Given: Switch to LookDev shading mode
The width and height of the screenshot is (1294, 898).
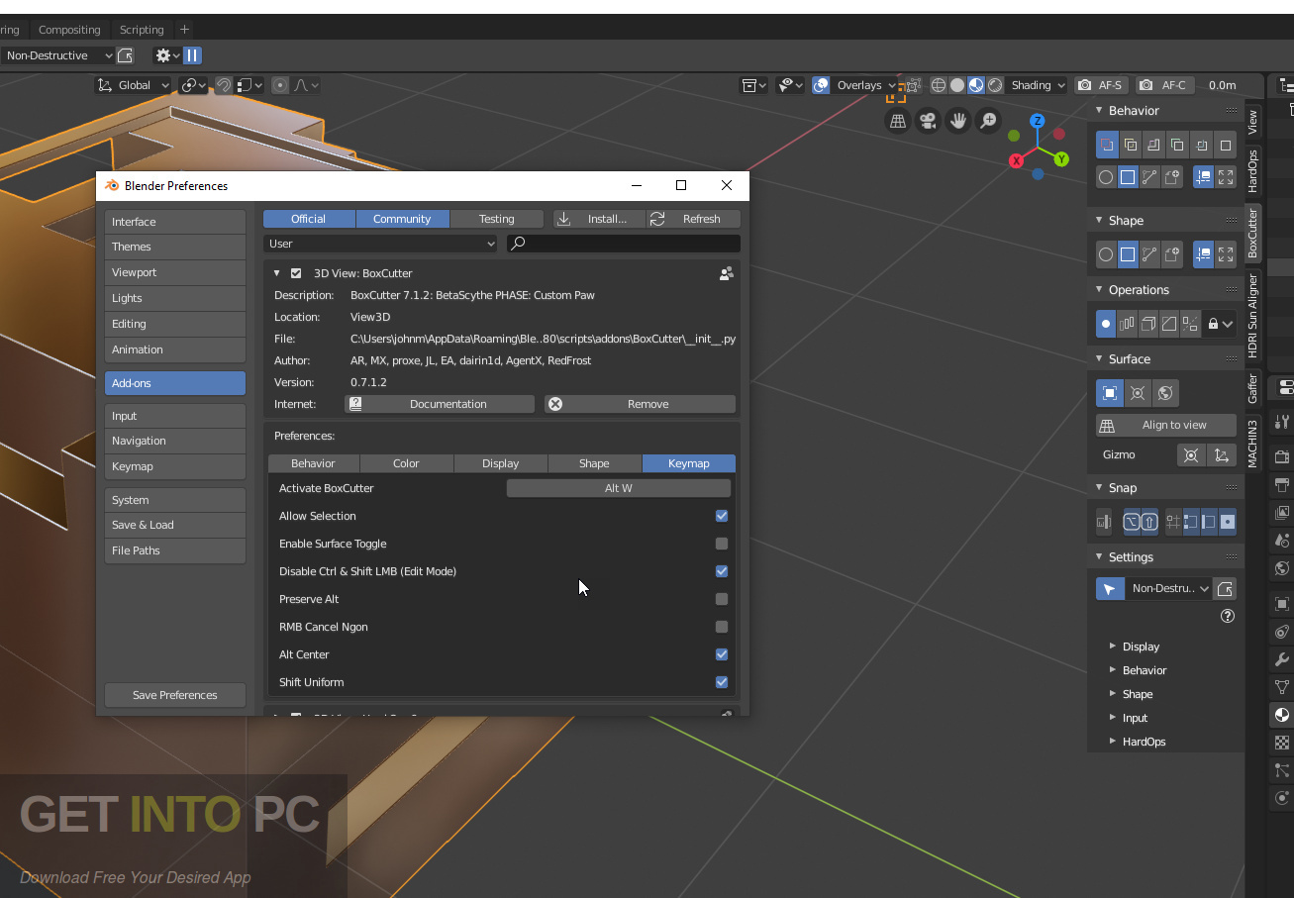Looking at the screenshot, I should [976, 85].
